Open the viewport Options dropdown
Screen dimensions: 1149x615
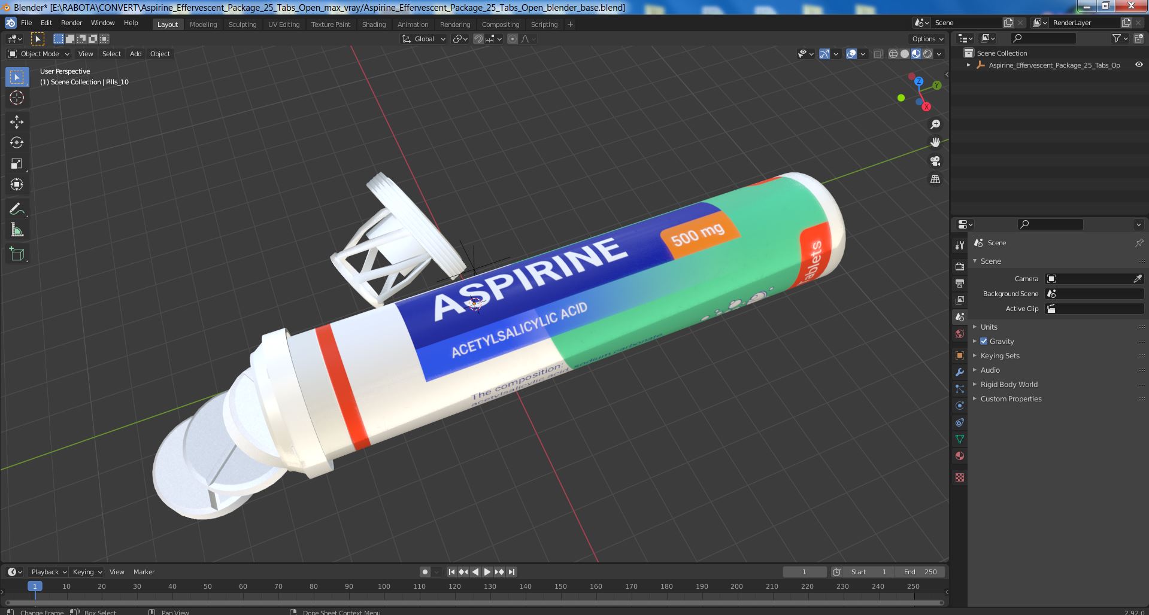(x=927, y=39)
